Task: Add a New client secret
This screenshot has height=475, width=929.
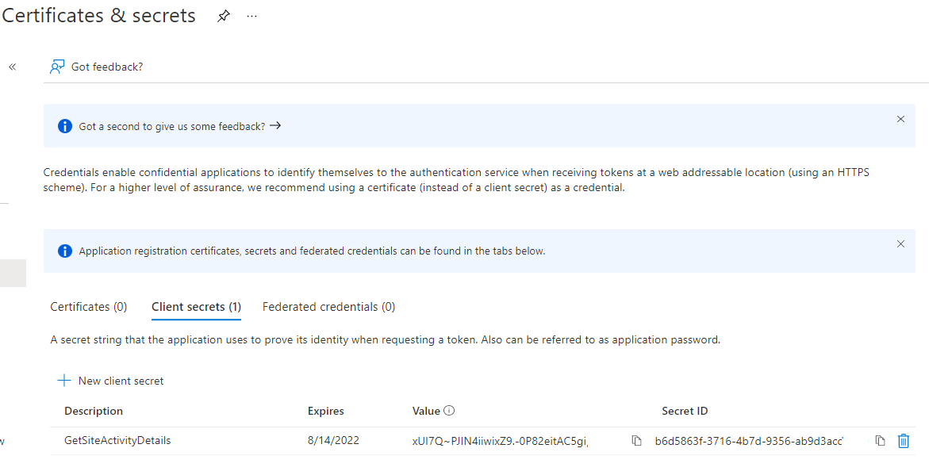Action: 110,381
